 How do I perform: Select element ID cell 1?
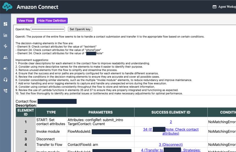(26, 122)
